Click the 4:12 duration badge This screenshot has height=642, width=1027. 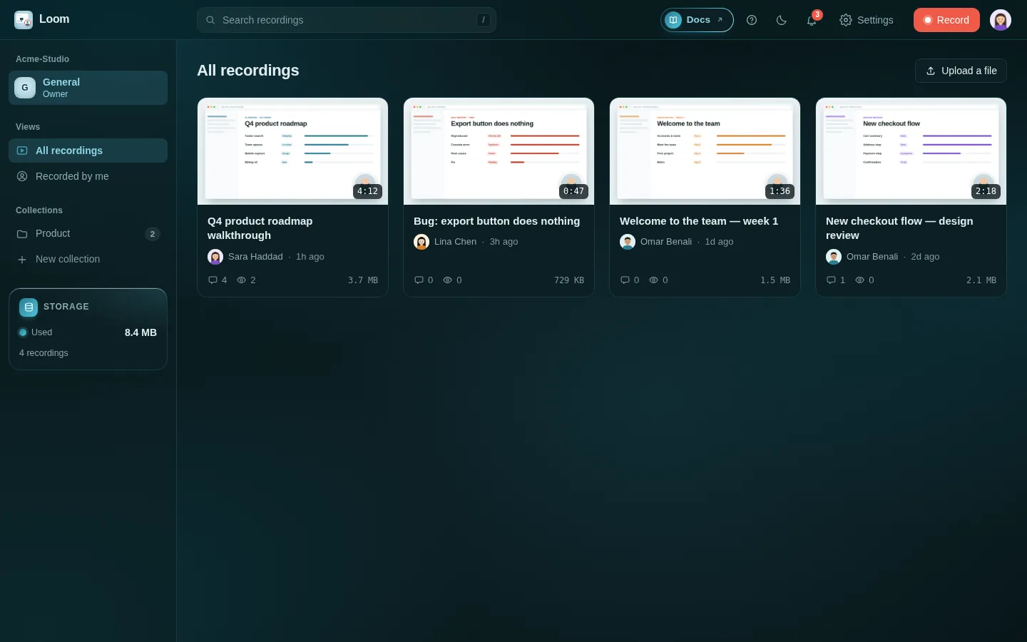367,191
